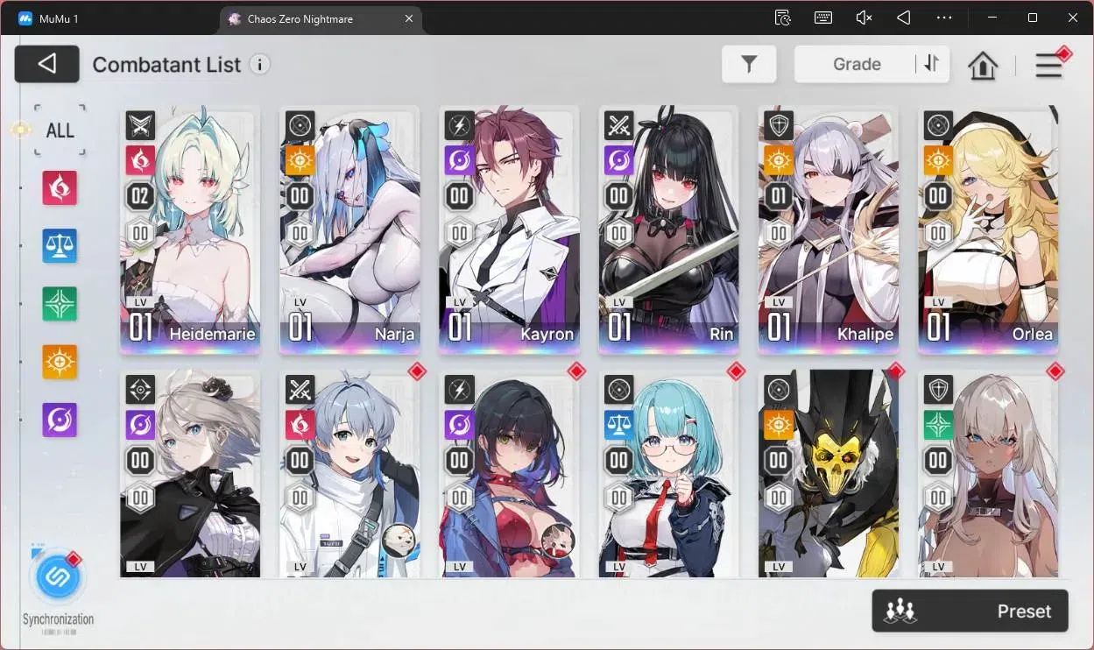
Task: Click Rin's crossed blades class icon
Action: pyautogui.click(x=618, y=126)
